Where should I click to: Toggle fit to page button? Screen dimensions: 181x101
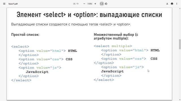102,4
